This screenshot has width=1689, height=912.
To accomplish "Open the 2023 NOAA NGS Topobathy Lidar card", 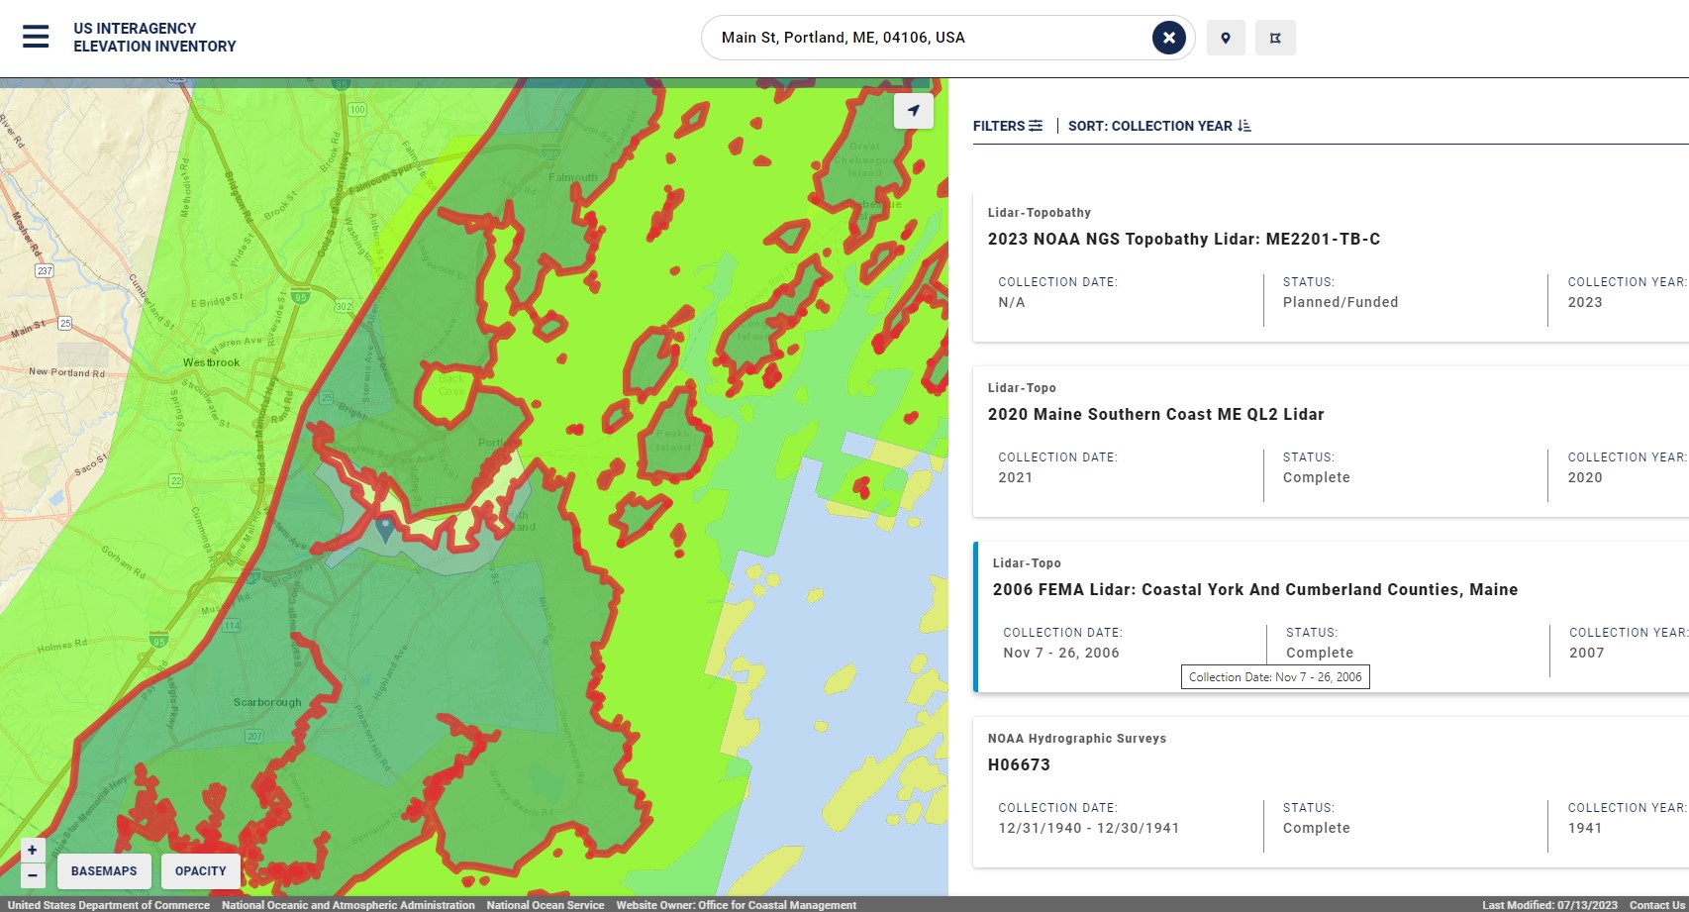I will [x=1331, y=266].
